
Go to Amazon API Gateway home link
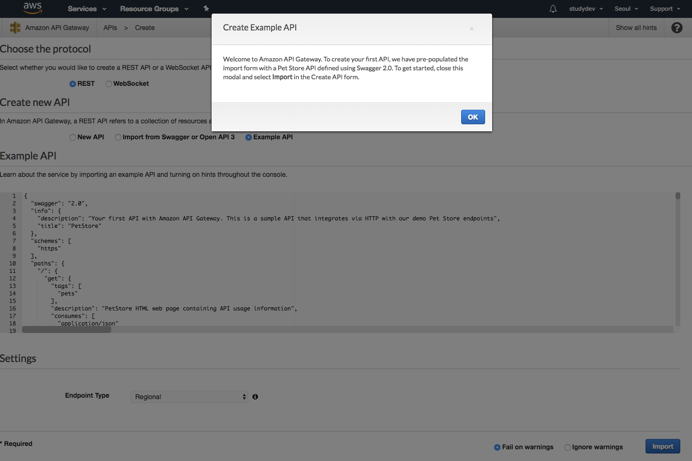[57, 28]
